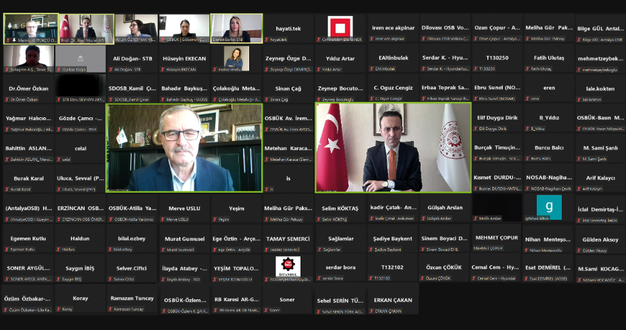Click muted mic icon on Haldun tile
The width and height of the screenshot is (626, 330).
58,249
